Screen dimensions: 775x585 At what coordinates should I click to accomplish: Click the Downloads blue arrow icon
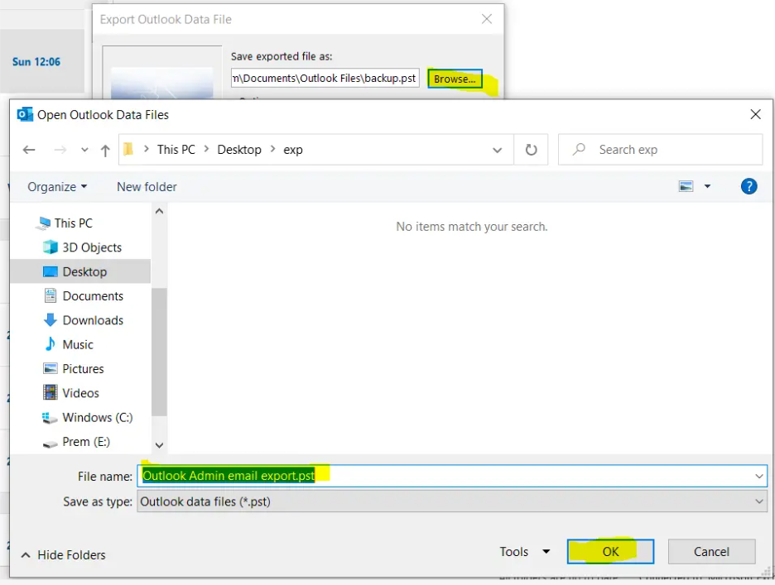pos(50,320)
